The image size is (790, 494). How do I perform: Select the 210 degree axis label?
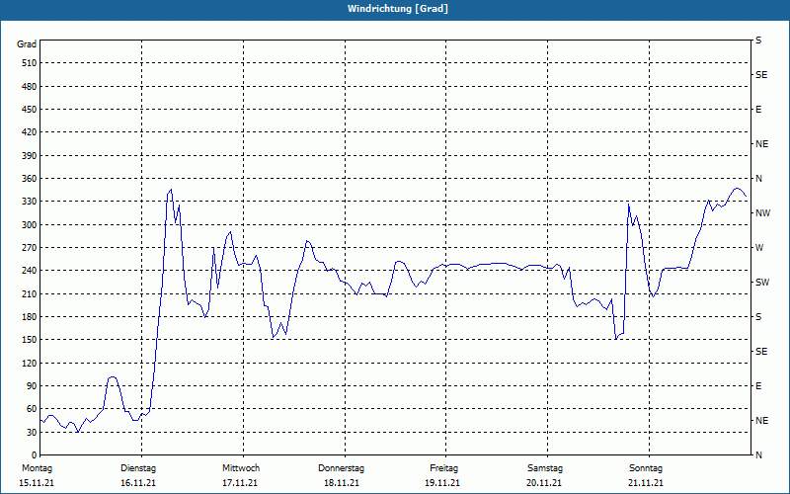[30, 293]
